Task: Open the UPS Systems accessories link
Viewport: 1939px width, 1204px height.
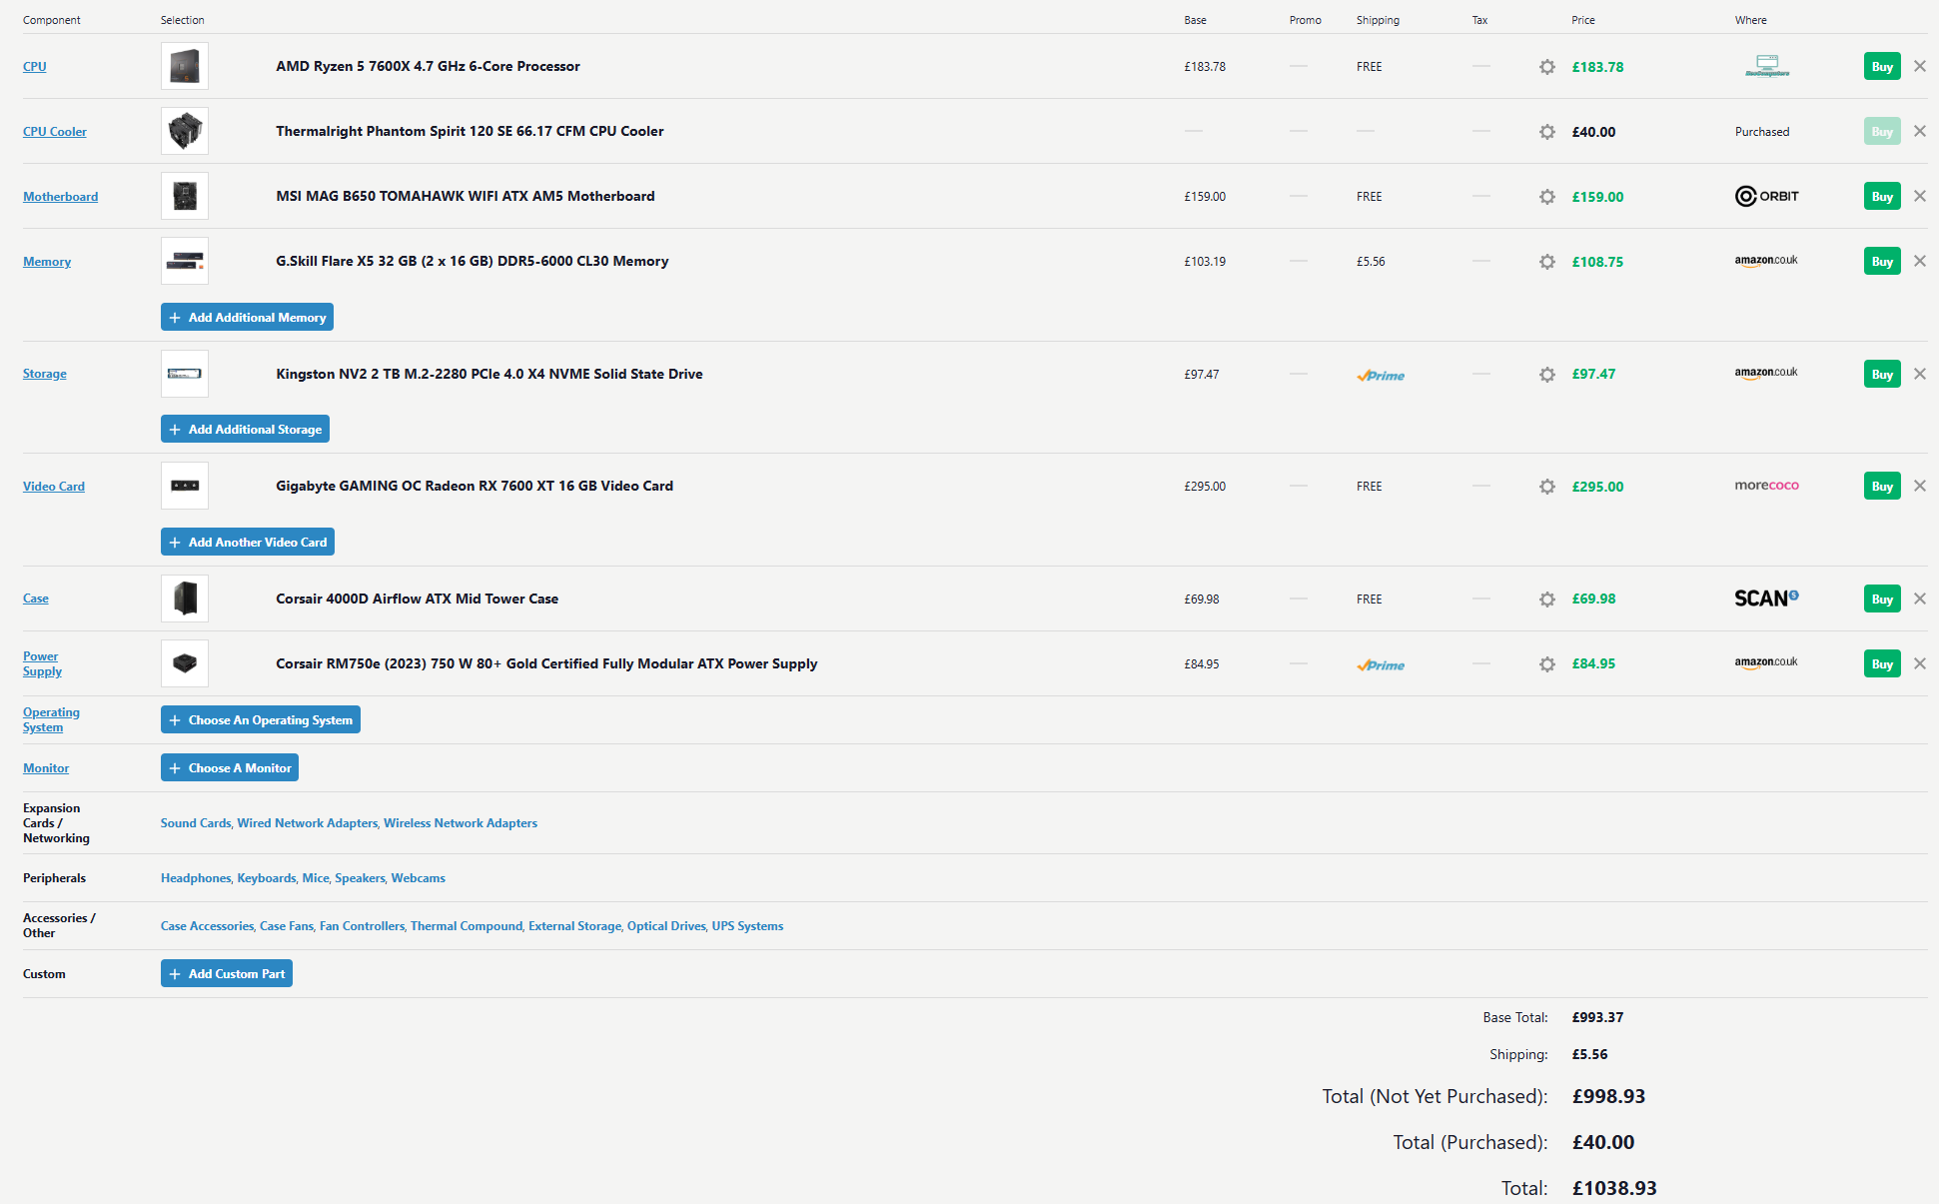Action: 747,926
